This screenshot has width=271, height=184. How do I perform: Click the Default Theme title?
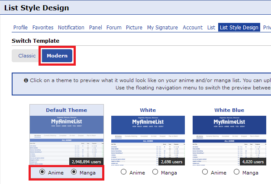(x=66, y=110)
